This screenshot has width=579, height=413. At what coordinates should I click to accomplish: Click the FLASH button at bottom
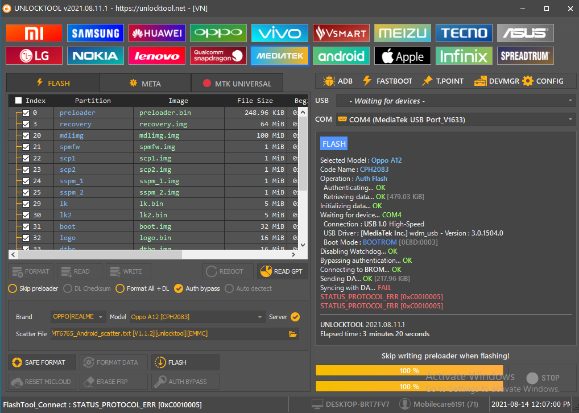coord(185,362)
